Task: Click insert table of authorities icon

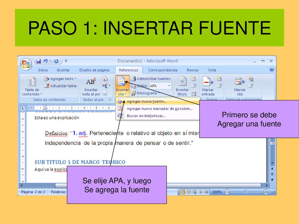Action: coord(250,79)
